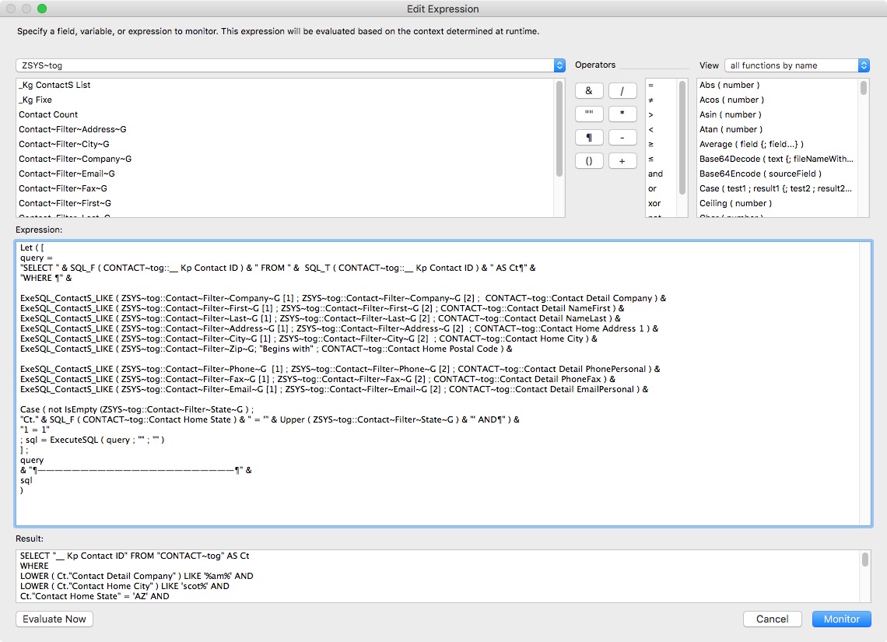Image resolution: width=887 pixels, height=642 pixels.
Task: Click the multiplication asterisk operator button
Action: tap(622, 114)
